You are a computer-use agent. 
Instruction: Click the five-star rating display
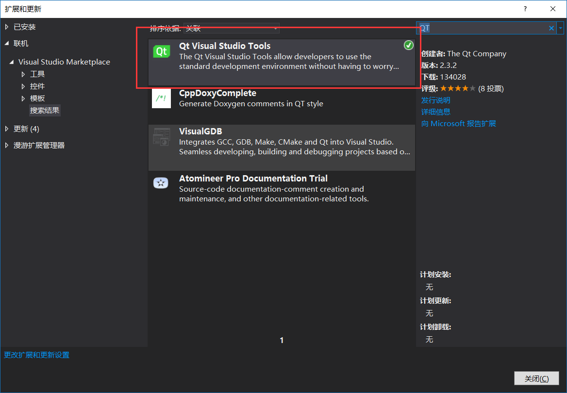pos(458,89)
